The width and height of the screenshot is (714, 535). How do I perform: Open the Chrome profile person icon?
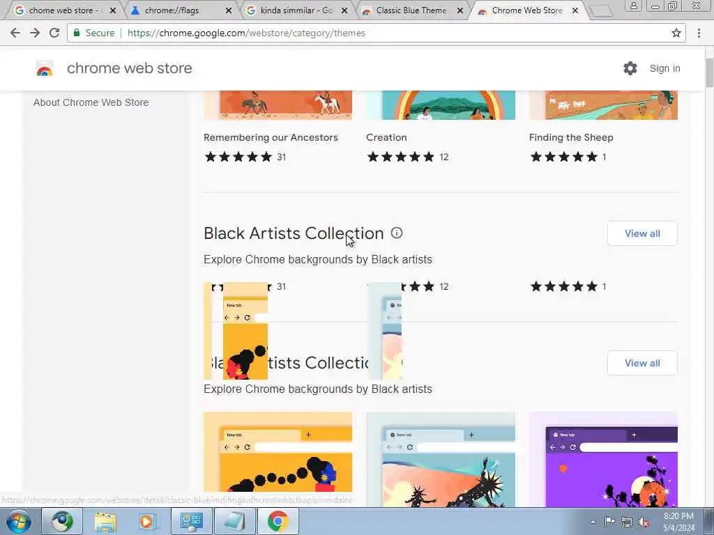pyautogui.click(x=633, y=6)
